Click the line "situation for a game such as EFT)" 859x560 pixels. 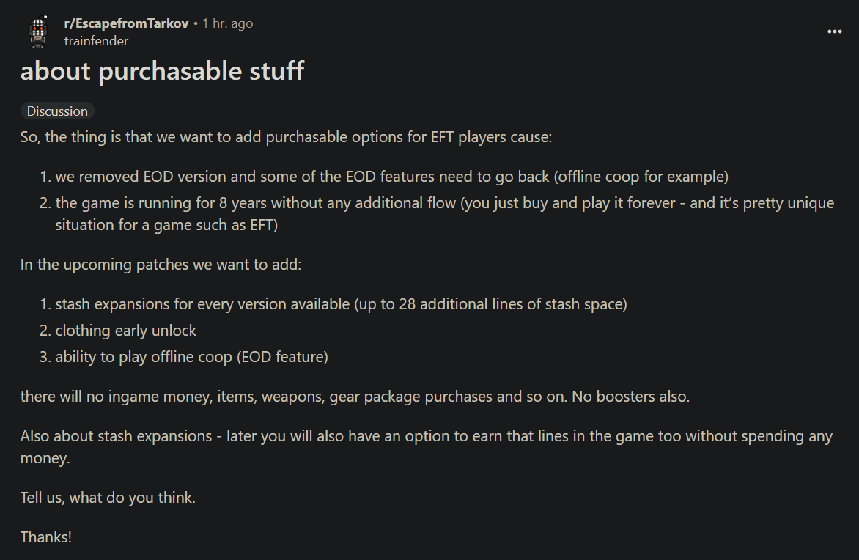[x=166, y=224]
